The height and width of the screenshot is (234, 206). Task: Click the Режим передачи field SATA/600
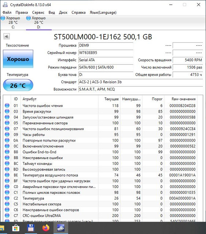point(106,67)
